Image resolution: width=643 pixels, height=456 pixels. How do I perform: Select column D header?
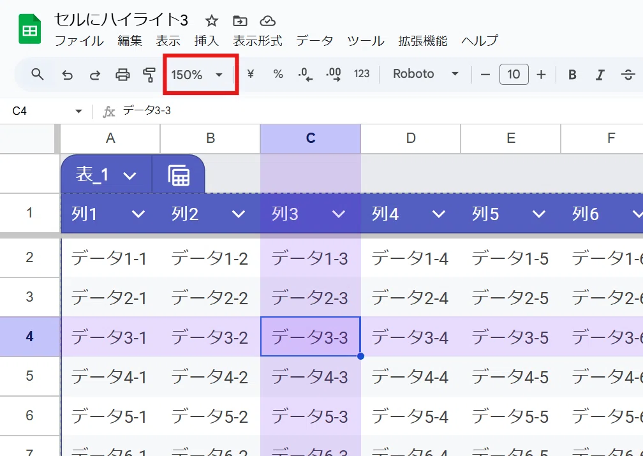tap(411, 138)
